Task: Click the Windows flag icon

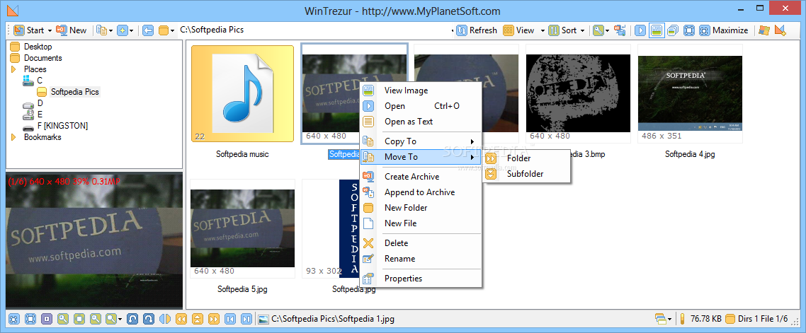Action: tap(764, 30)
